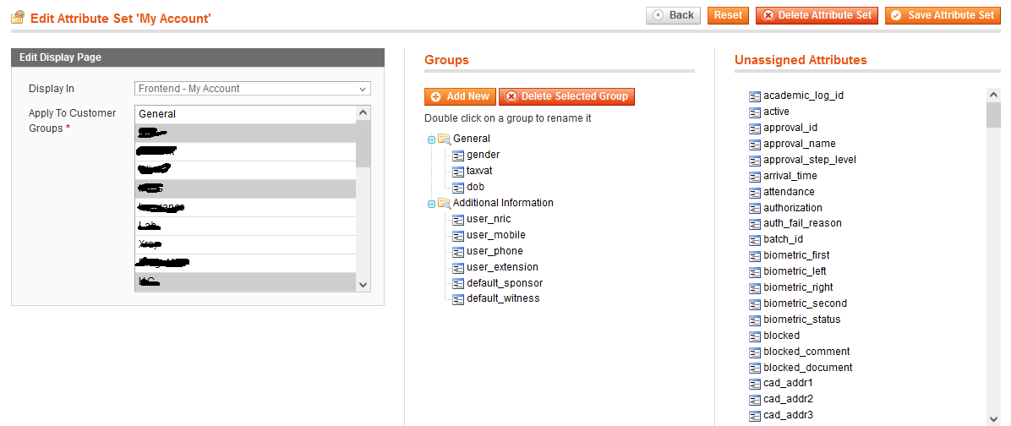Click the customer groups scrollbar thumb

pos(363,144)
